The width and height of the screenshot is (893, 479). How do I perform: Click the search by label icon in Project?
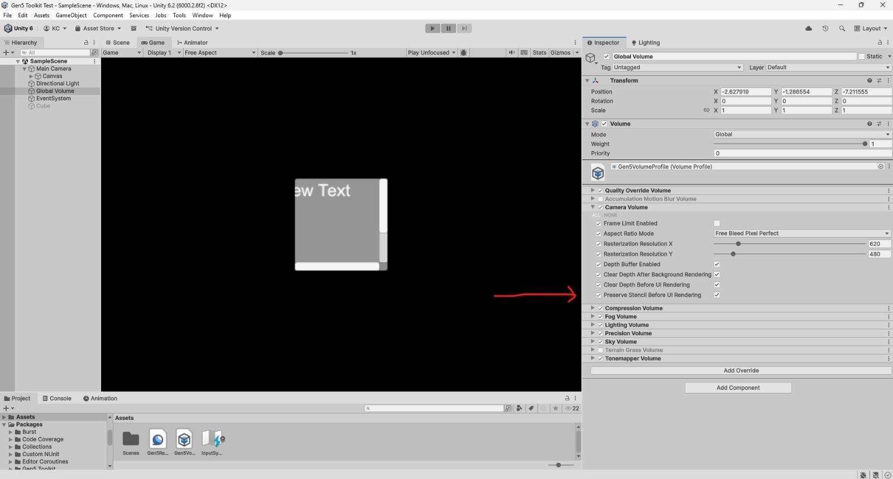pyautogui.click(x=531, y=408)
